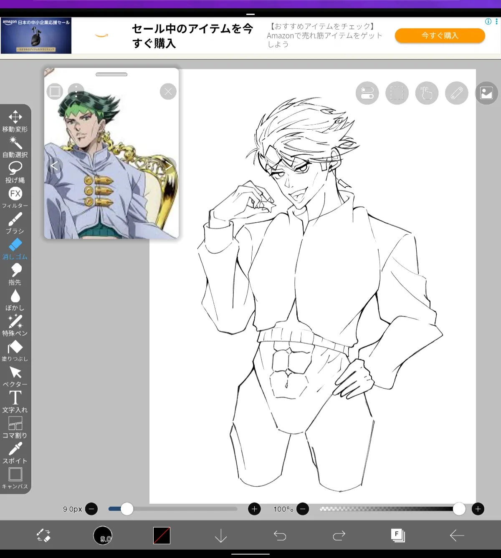
Task: Open brush settings 9.0 circle
Action: (103, 535)
